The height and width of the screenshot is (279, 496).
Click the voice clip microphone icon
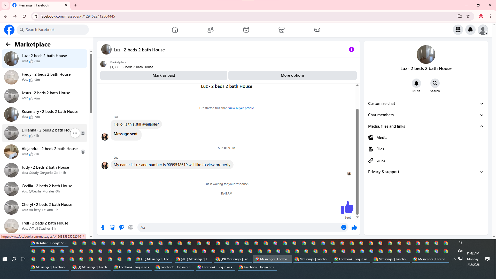click(103, 227)
